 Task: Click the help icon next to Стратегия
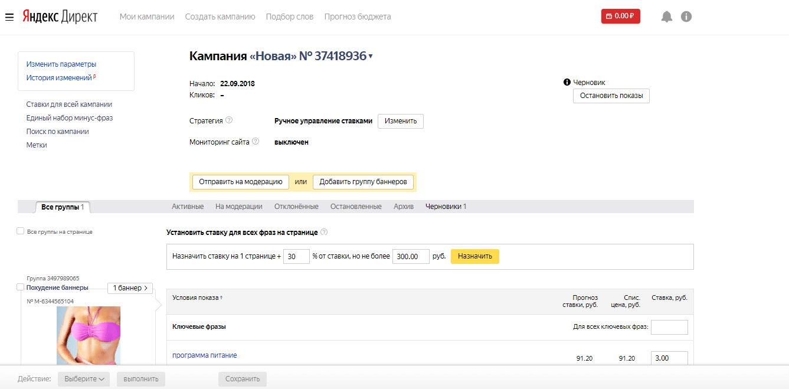(x=229, y=120)
